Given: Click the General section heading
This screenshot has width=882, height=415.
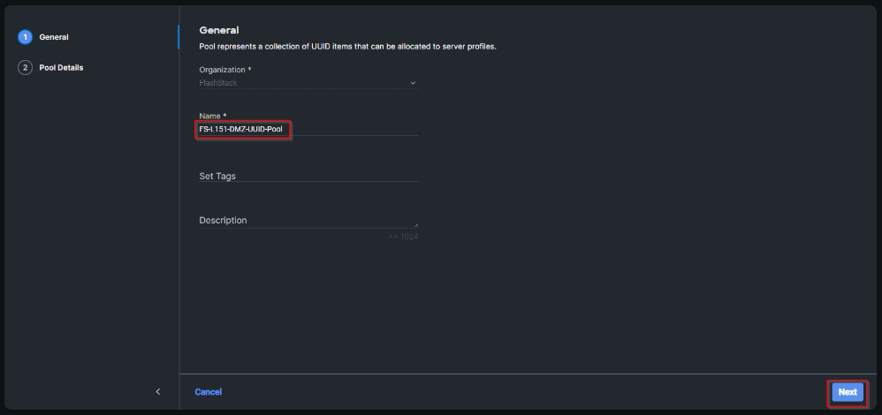Looking at the screenshot, I should 219,30.
